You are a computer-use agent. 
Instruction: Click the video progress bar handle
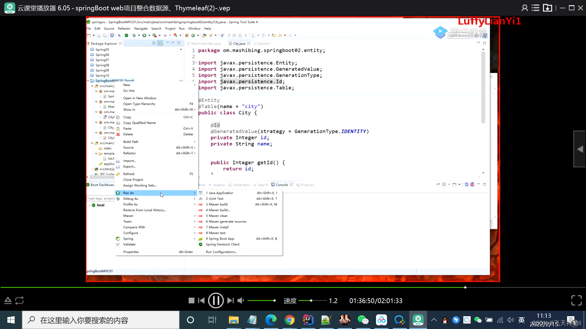coord(465,287)
